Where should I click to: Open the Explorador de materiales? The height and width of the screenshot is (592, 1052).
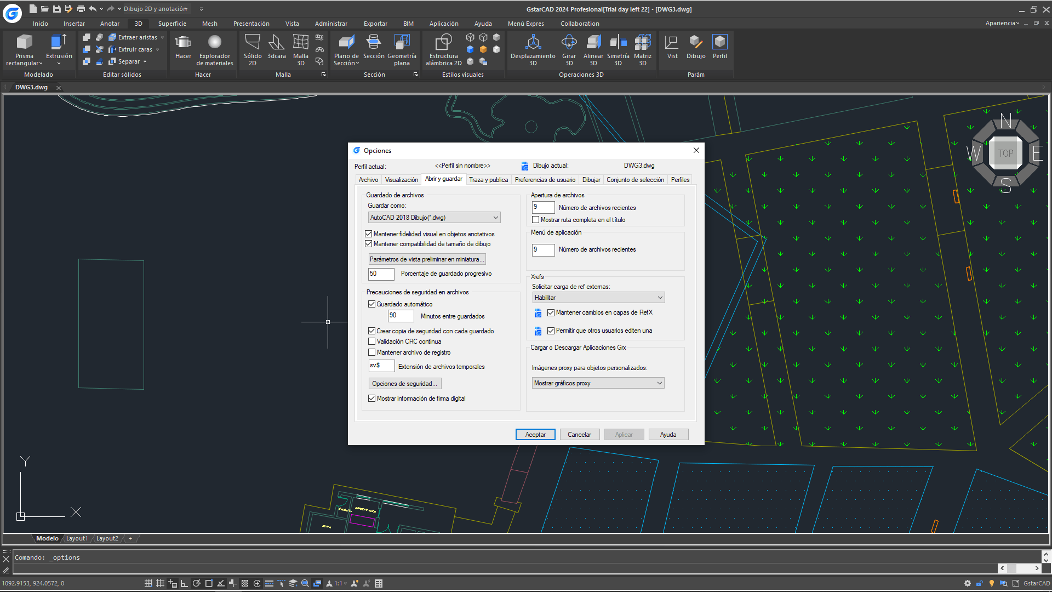(215, 43)
